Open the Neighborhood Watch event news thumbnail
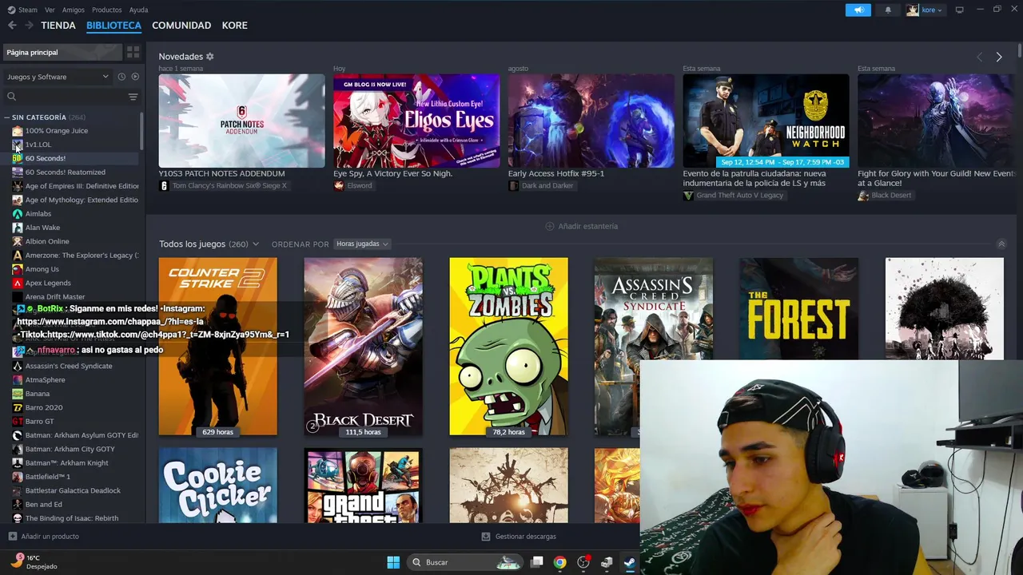 point(766,121)
